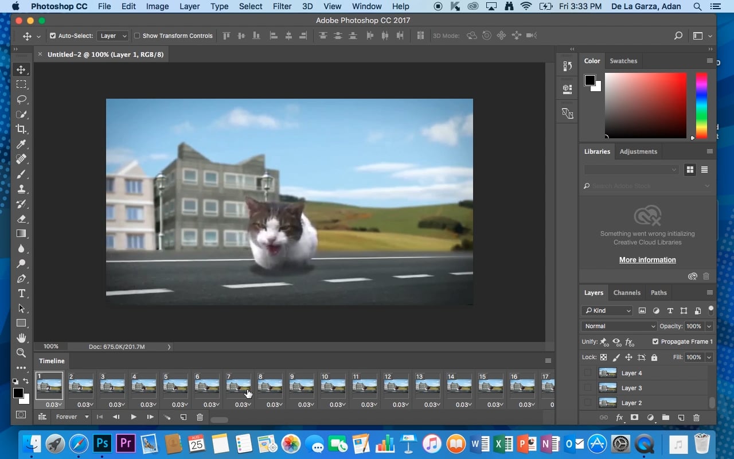The height and width of the screenshot is (459, 734).
Task: Delete selected frame with Timeline trash icon
Action: tap(200, 417)
